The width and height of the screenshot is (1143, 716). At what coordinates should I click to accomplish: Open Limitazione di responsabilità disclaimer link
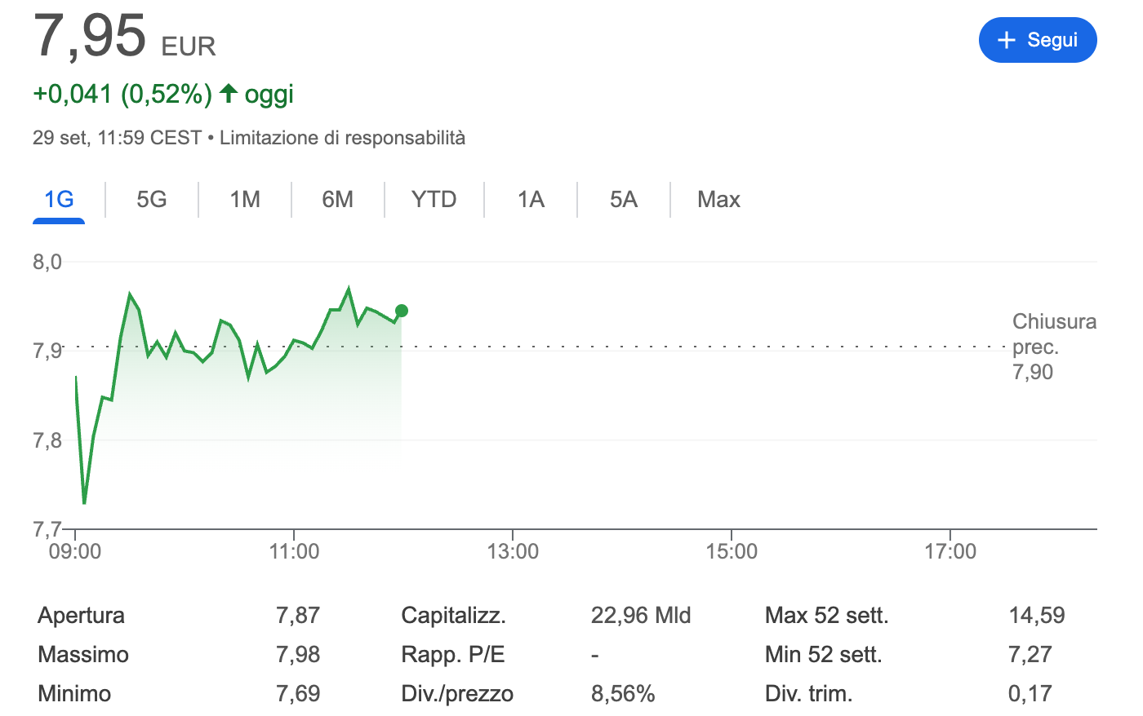coord(342,138)
